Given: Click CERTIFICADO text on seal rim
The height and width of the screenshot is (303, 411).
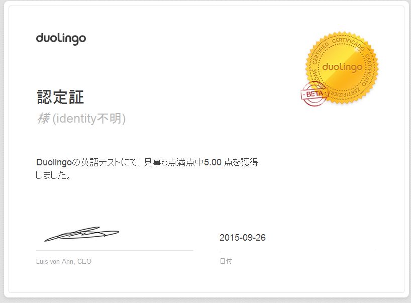Looking at the screenshot, I should click(349, 43).
